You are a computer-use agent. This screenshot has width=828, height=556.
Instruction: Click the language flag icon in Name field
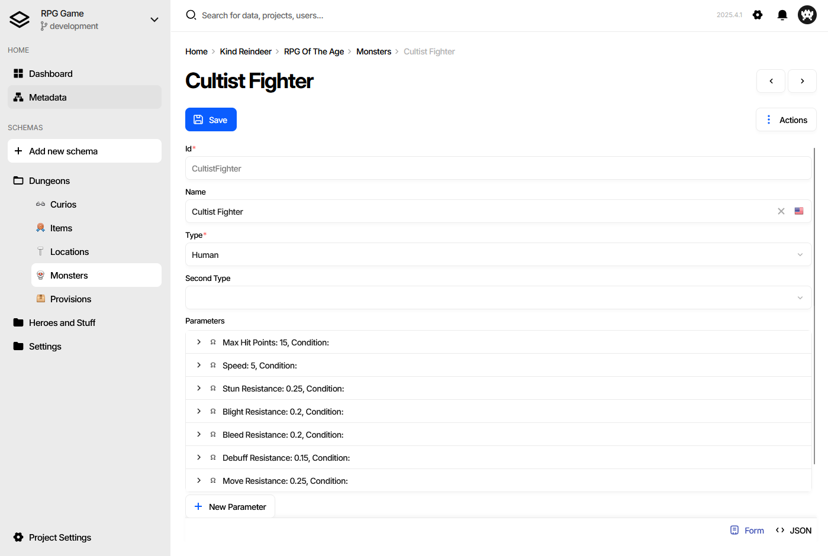[799, 211]
